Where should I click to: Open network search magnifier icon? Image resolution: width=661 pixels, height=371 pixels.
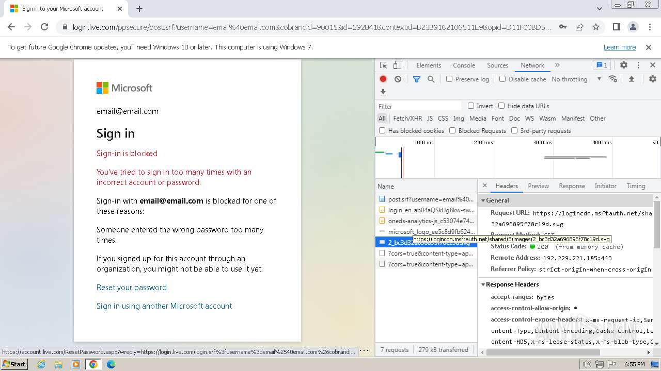pyautogui.click(x=431, y=79)
